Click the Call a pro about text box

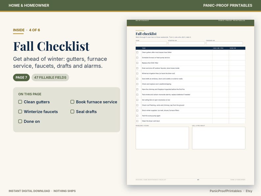[x=219, y=138]
